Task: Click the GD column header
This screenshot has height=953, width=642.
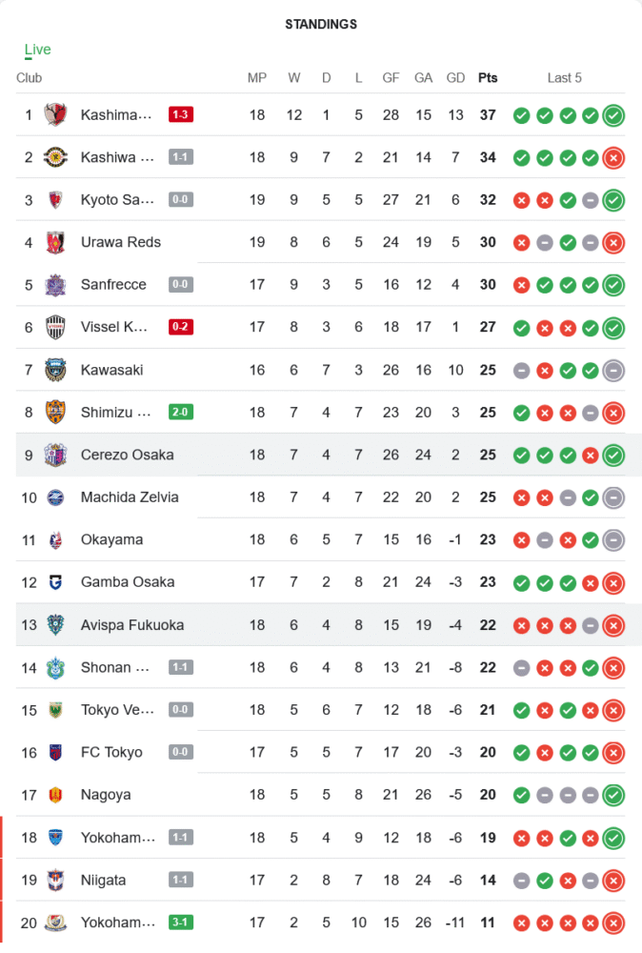Action: click(455, 78)
